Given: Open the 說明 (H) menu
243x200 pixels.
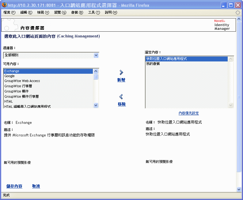Looking at the screenshot, I should (x=111, y=12).
